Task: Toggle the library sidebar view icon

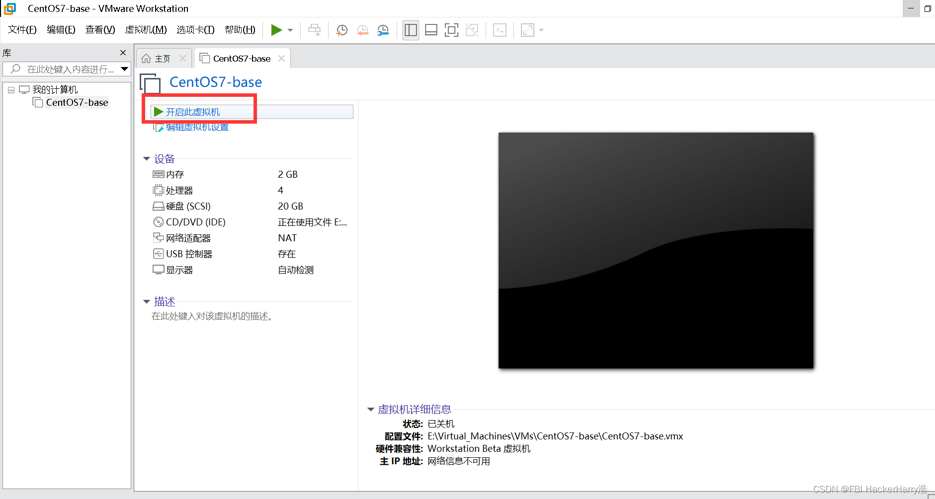Action: tap(411, 30)
